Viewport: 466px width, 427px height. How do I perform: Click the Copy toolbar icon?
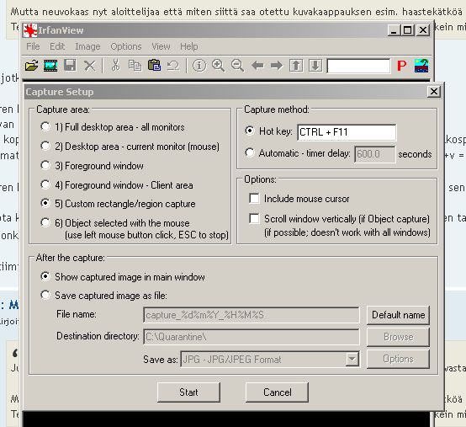pos(135,65)
